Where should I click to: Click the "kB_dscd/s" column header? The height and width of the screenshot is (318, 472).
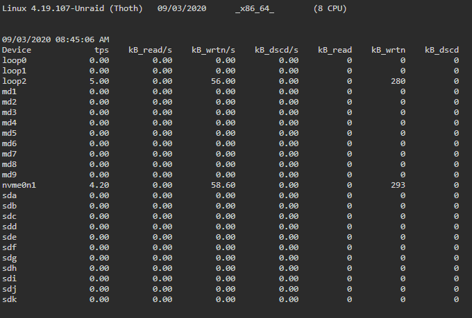277,50
